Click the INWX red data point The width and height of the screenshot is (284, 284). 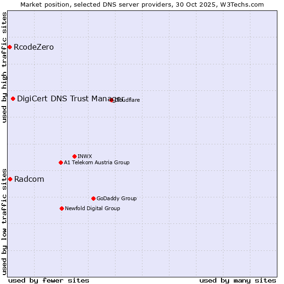tap(74, 156)
